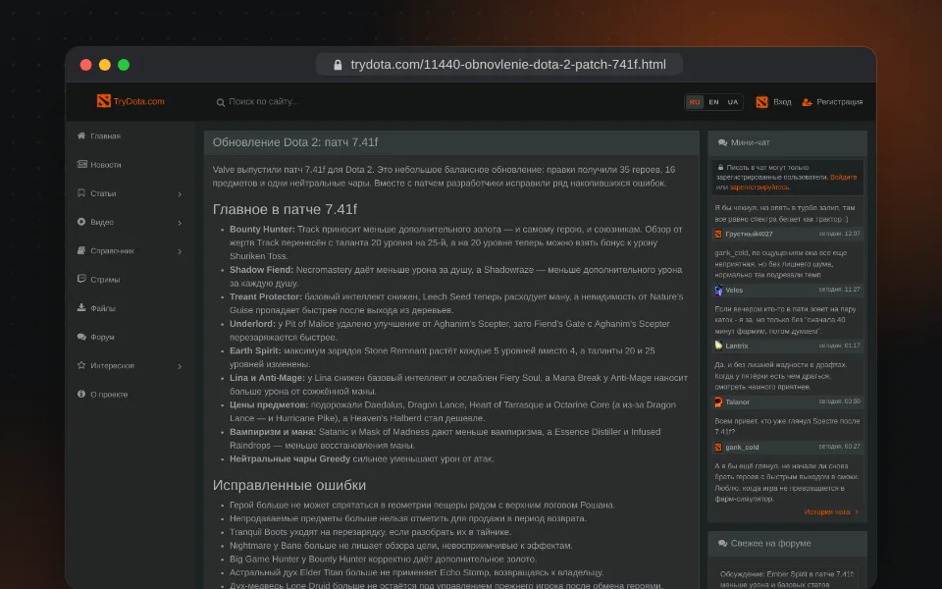Click the play icon for Видео
The height and width of the screenshot is (589, 942).
(x=81, y=222)
